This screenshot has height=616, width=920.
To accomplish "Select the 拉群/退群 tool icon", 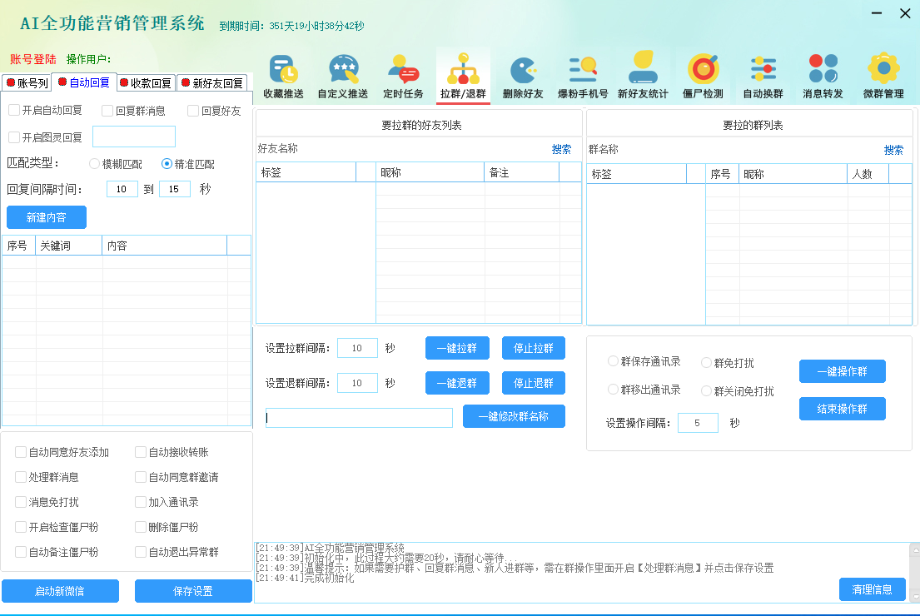I will pyautogui.click(x=463, y=77).
